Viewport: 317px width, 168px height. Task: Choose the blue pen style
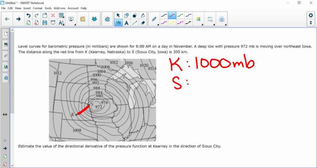(x=188, y=15)
